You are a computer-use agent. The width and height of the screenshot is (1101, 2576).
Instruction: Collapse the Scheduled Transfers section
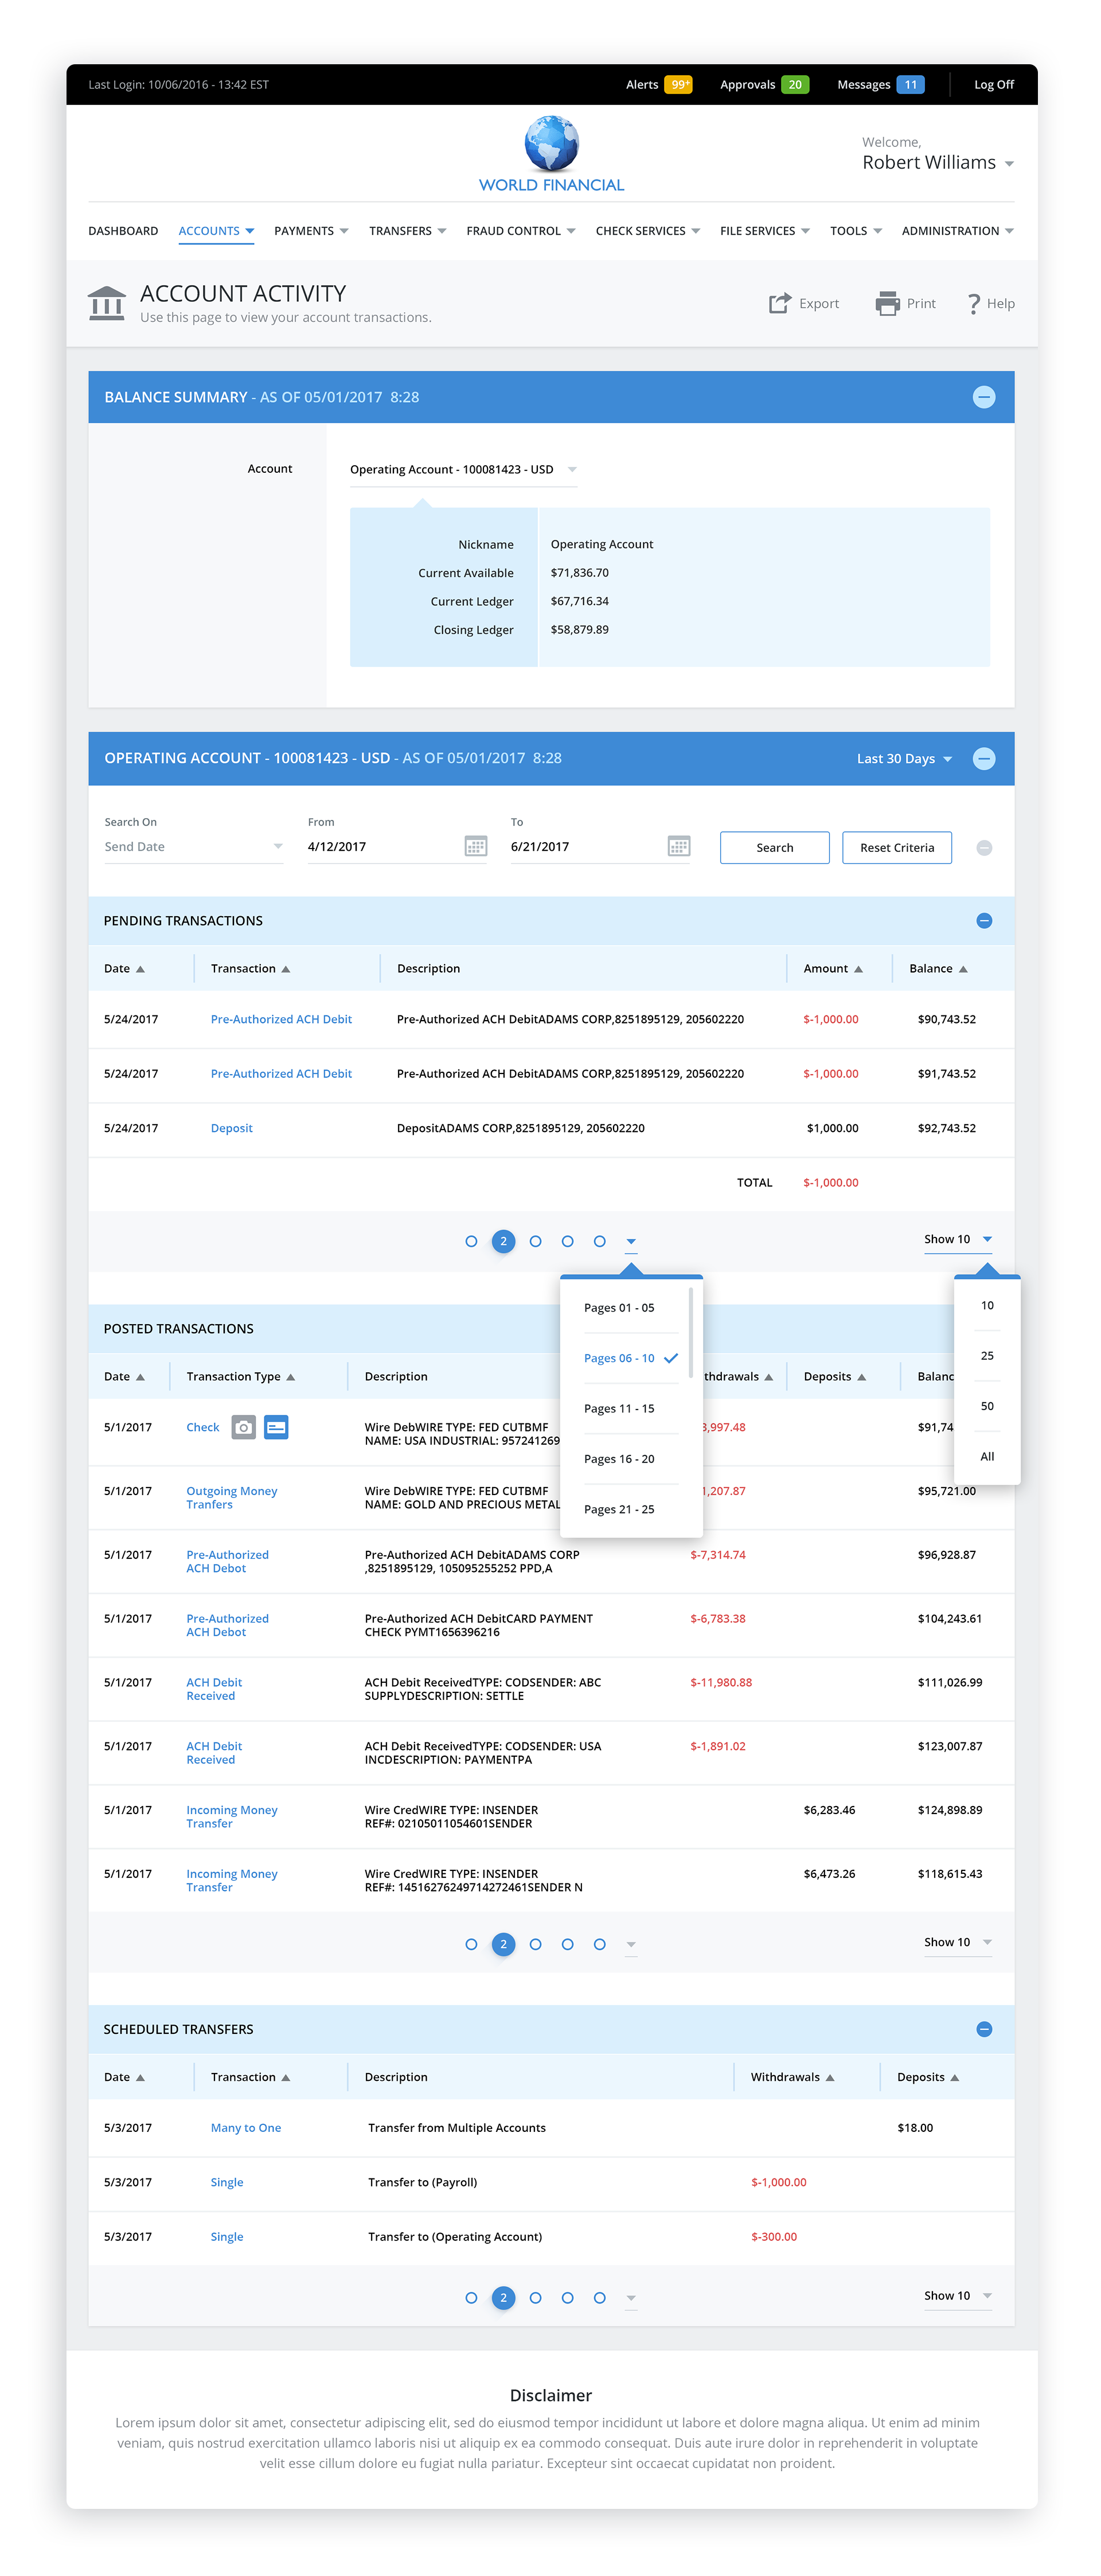tap(983, 2029)
